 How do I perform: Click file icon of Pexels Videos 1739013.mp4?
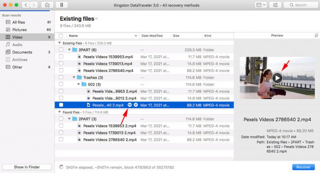click(x=80, y=64)
